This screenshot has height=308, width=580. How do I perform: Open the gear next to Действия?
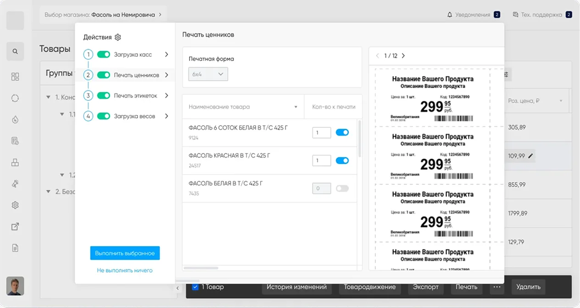(117, 37)
